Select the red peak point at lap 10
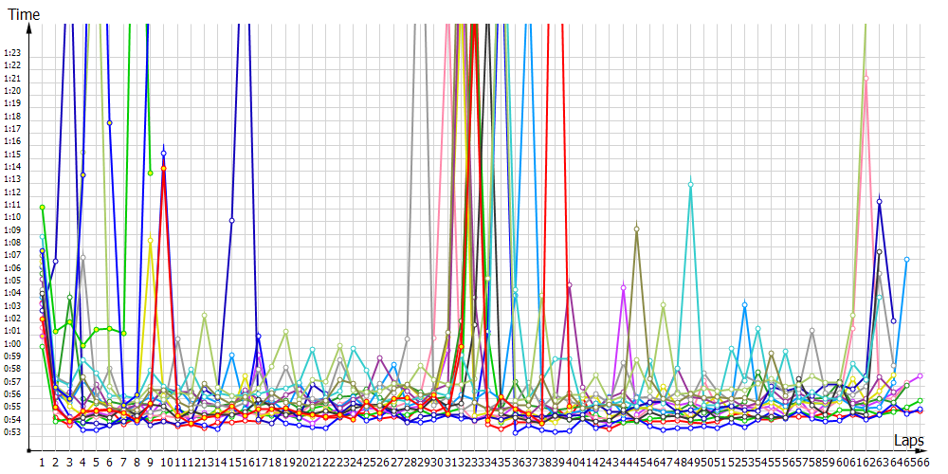This screenshot has width=948, height=474. tap(164, 168)
